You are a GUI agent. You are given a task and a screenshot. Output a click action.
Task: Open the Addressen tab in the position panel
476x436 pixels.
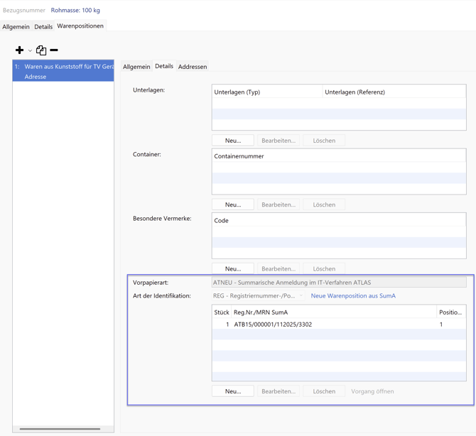(193, 67)
